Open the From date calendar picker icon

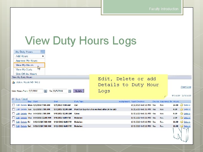[45, 91]
